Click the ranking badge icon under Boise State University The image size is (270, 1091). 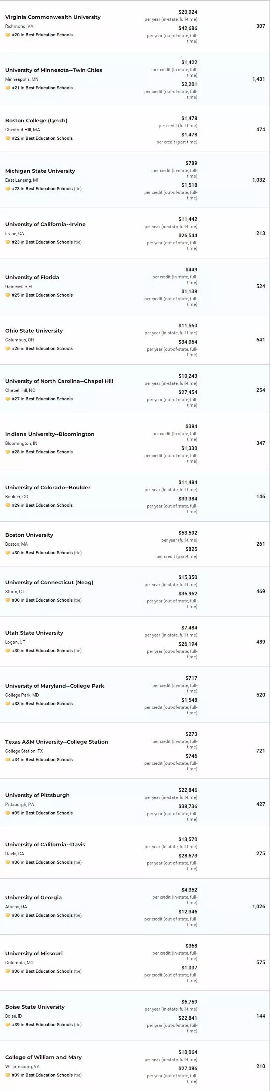[x=8, y=1025]
